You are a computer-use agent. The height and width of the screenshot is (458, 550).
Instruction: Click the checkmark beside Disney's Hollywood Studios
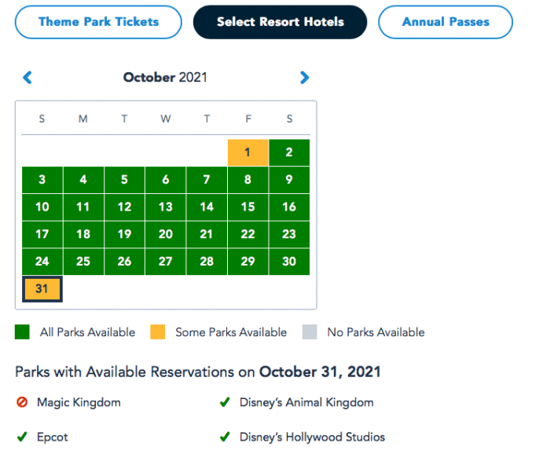(x=225, y=437)
